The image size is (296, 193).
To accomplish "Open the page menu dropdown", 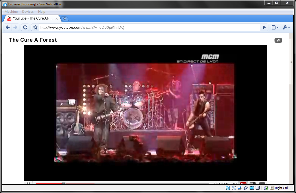I will (275, 27).
